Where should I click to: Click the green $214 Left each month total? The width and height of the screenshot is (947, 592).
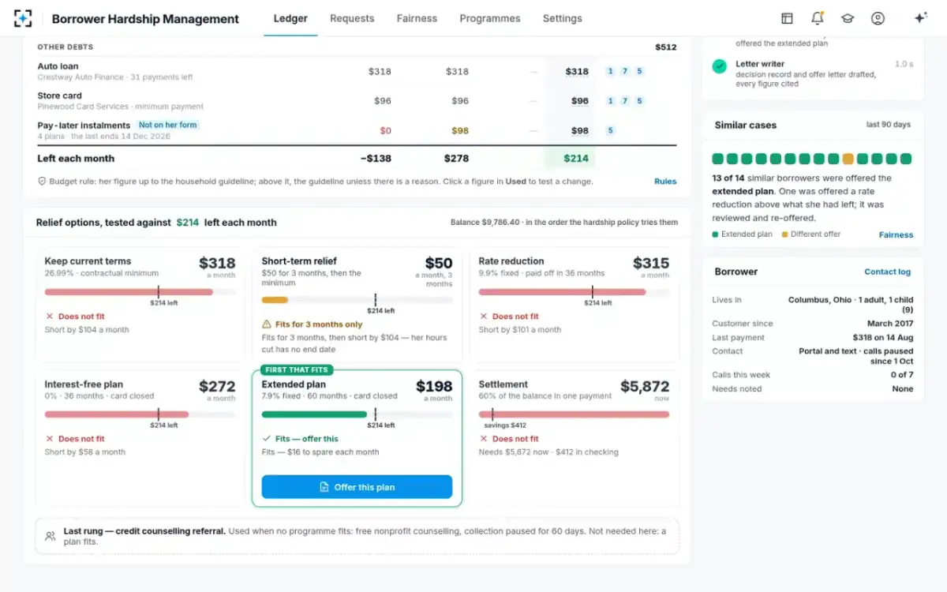[576, 159]
